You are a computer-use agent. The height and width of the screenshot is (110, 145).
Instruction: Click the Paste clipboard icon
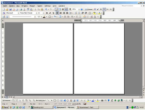pos(42,9)
